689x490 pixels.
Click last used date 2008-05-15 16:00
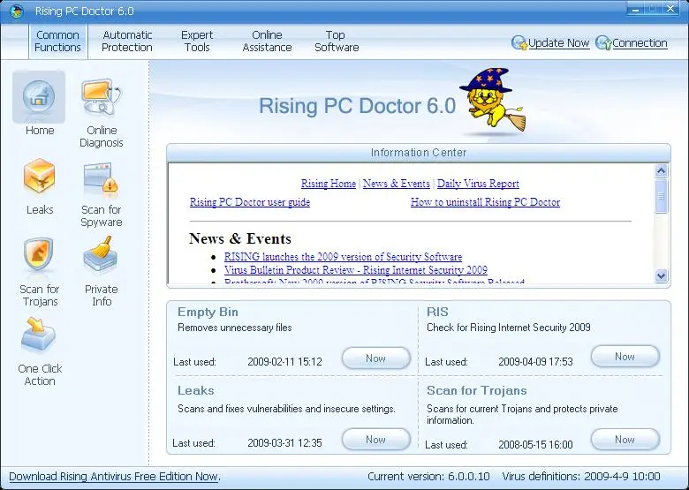point(535,445)
